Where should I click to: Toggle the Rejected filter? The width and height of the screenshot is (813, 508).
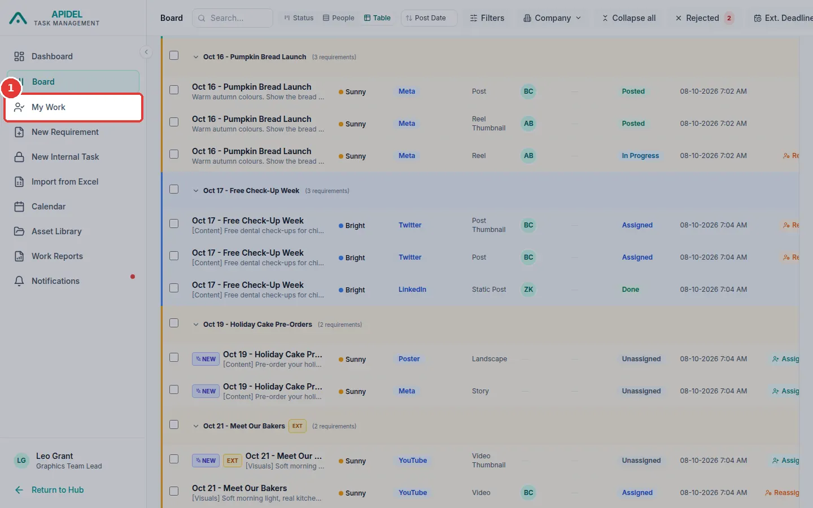coord(705,18)
